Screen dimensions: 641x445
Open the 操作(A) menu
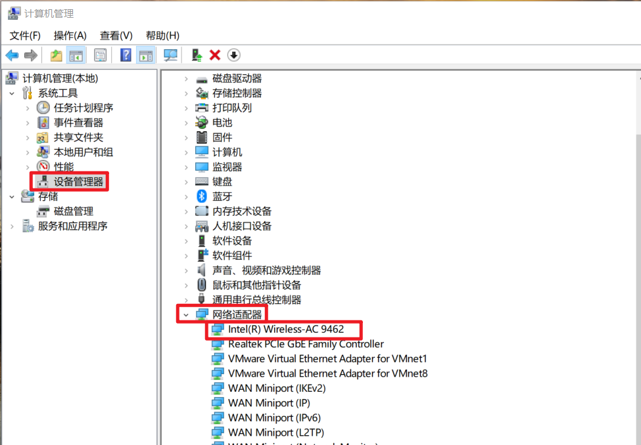click(x=70, y=35)
